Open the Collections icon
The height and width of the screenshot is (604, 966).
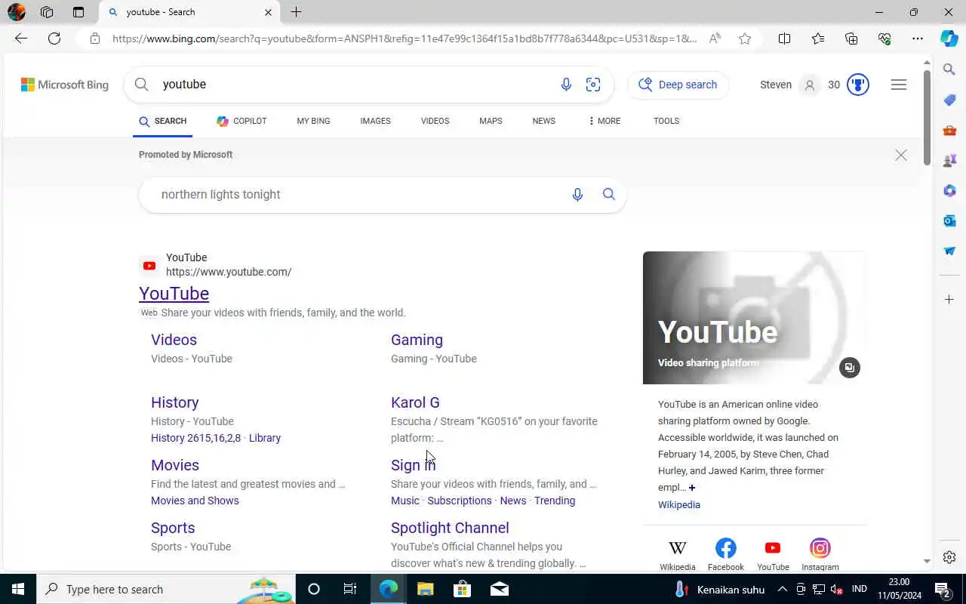(851, 39)
